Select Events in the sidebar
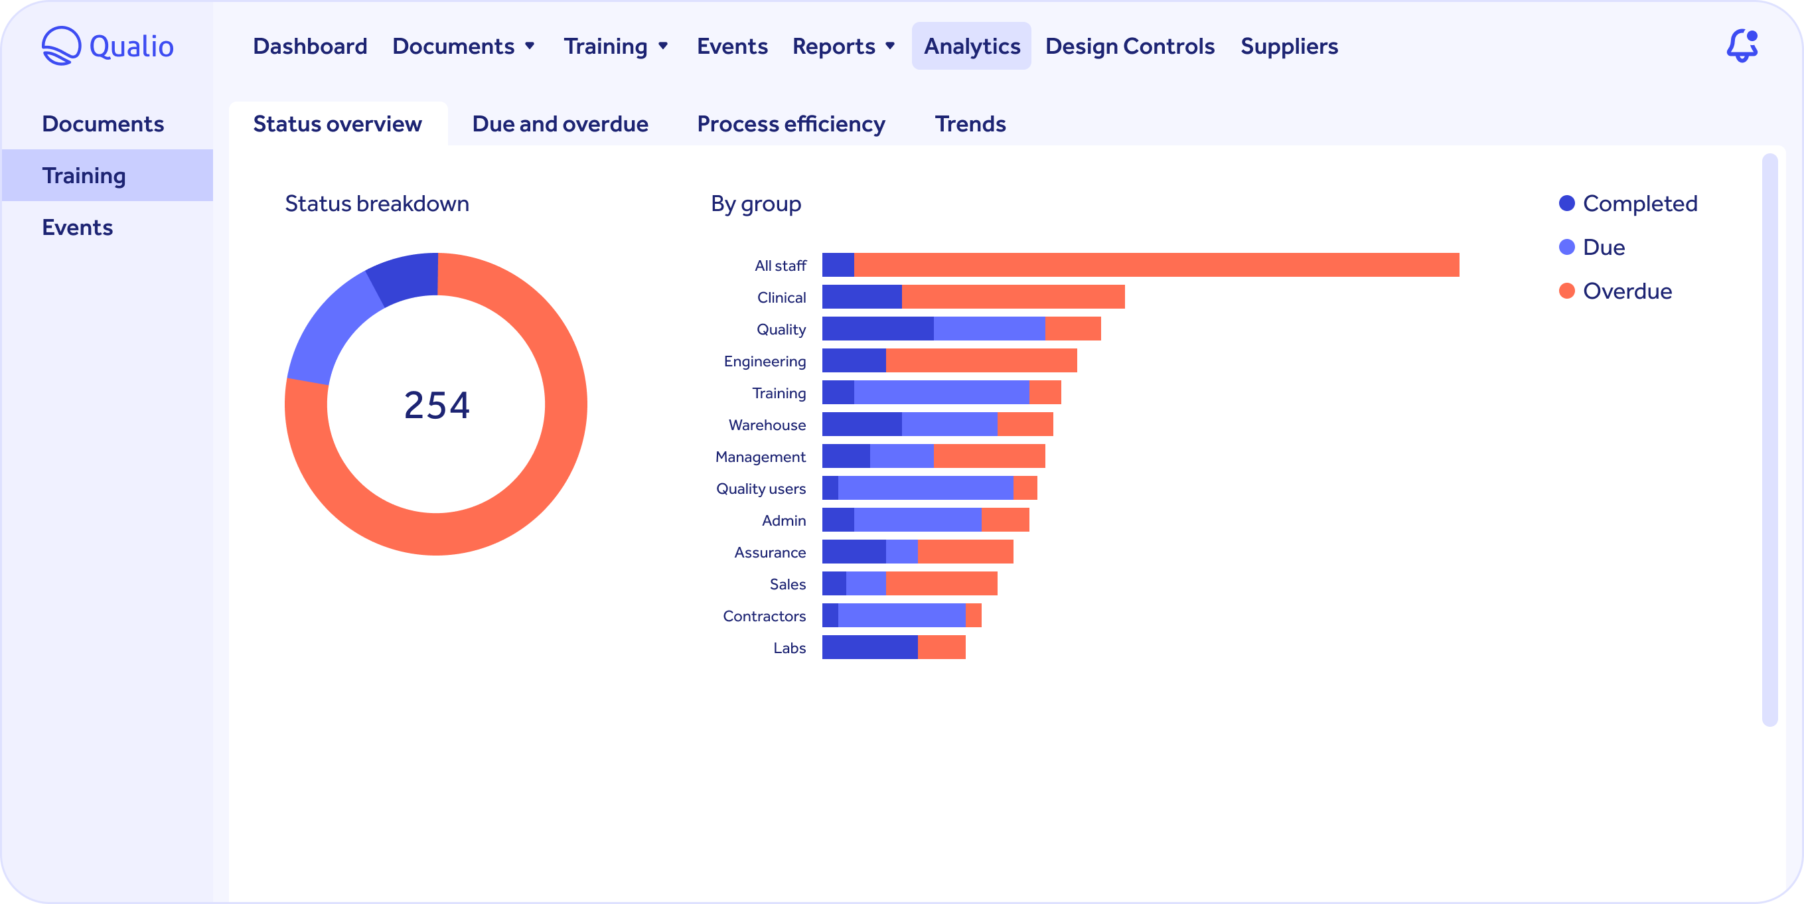This screenshot has height=904, width=1804. pos(77,227)
